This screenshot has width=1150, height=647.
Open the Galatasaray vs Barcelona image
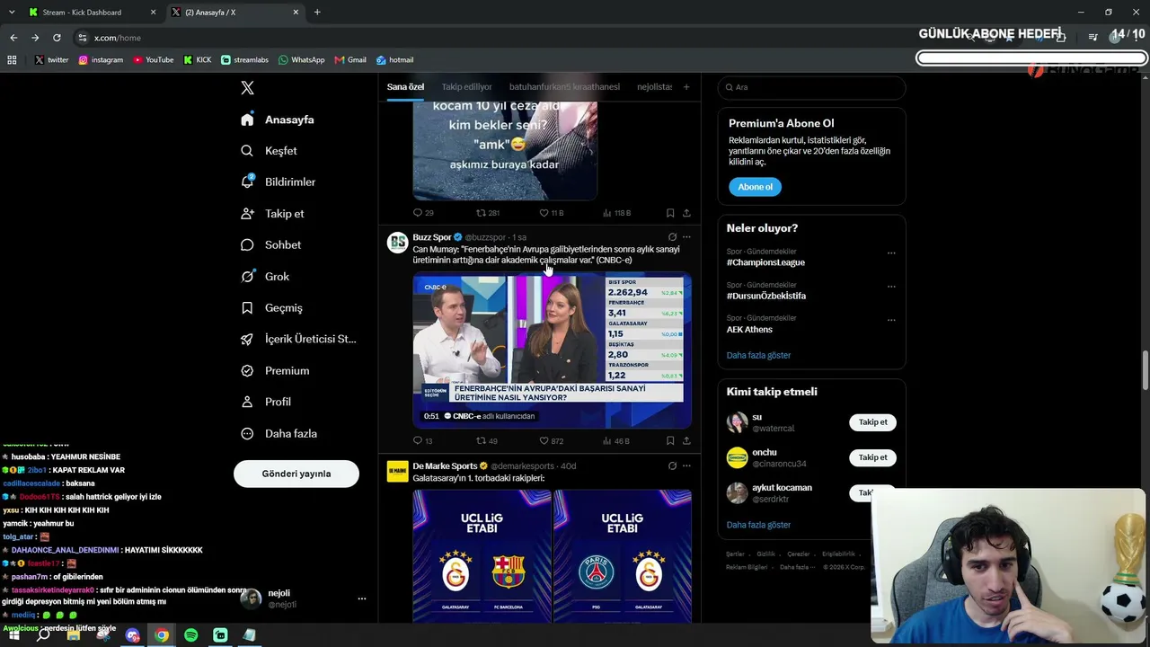(482, 556)
